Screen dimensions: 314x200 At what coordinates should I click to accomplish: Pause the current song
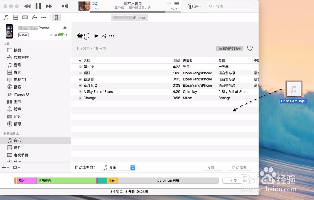point(38,6)
